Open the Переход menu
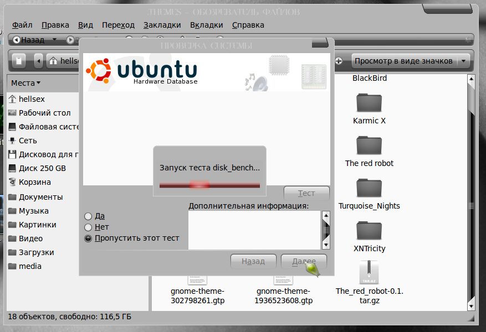The width and height of the screenshot is (486, 332). pyautogui.click(x=118, y=25)
